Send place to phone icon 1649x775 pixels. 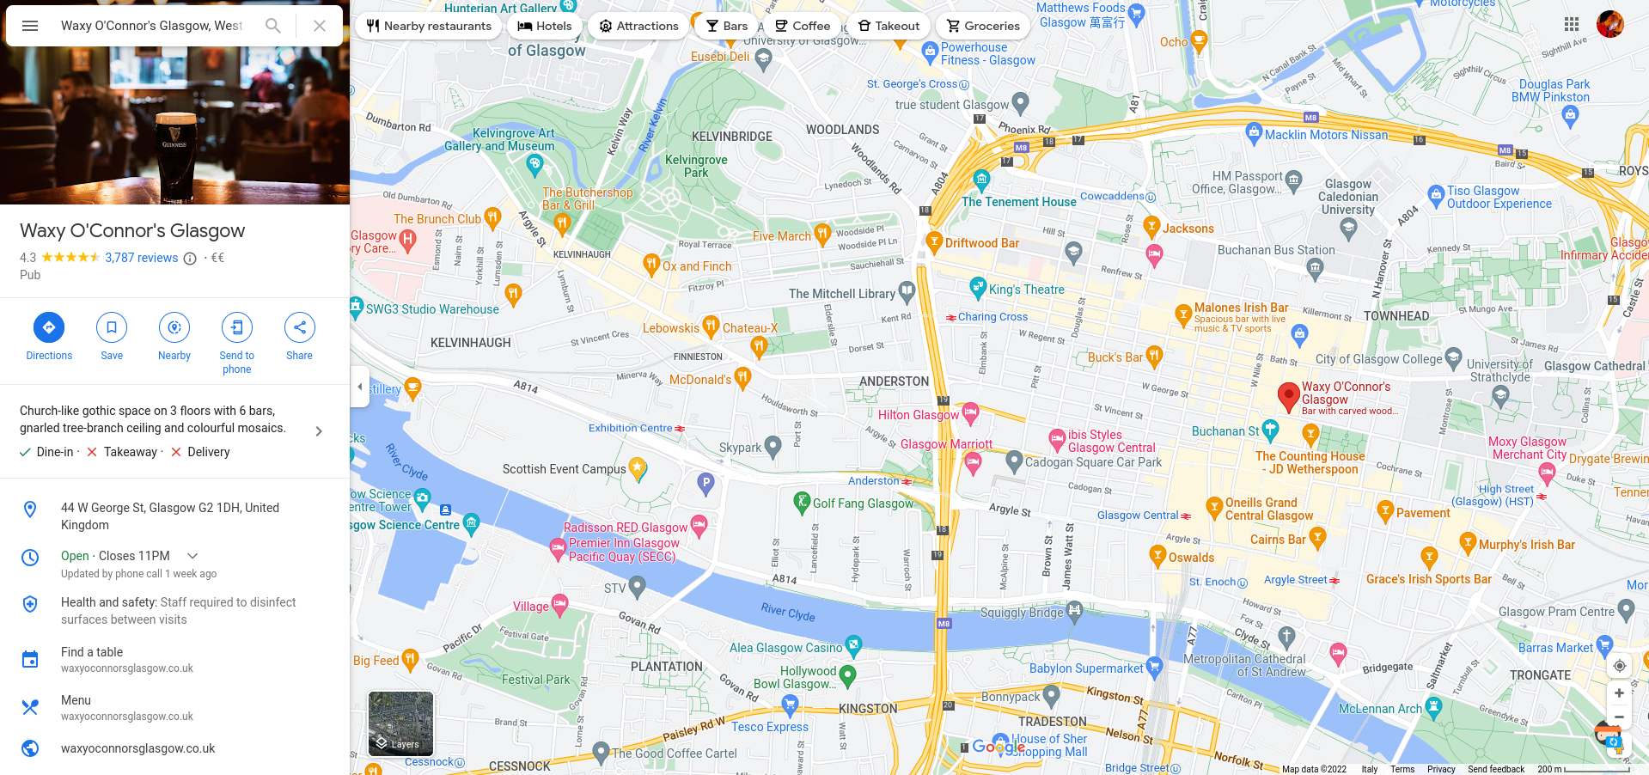click(x=237, y=327)
